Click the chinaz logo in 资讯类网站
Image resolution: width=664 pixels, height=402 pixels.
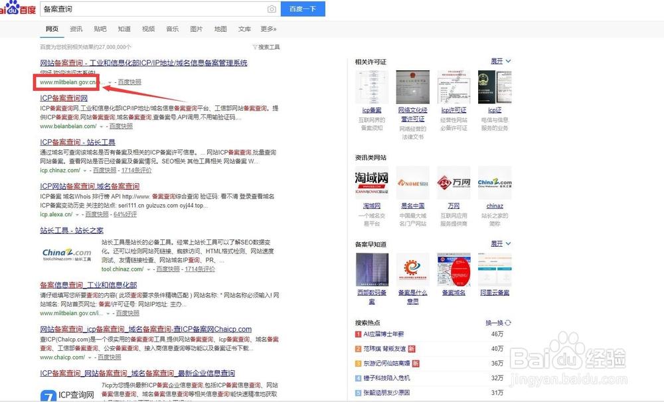[x=495, y=182]
